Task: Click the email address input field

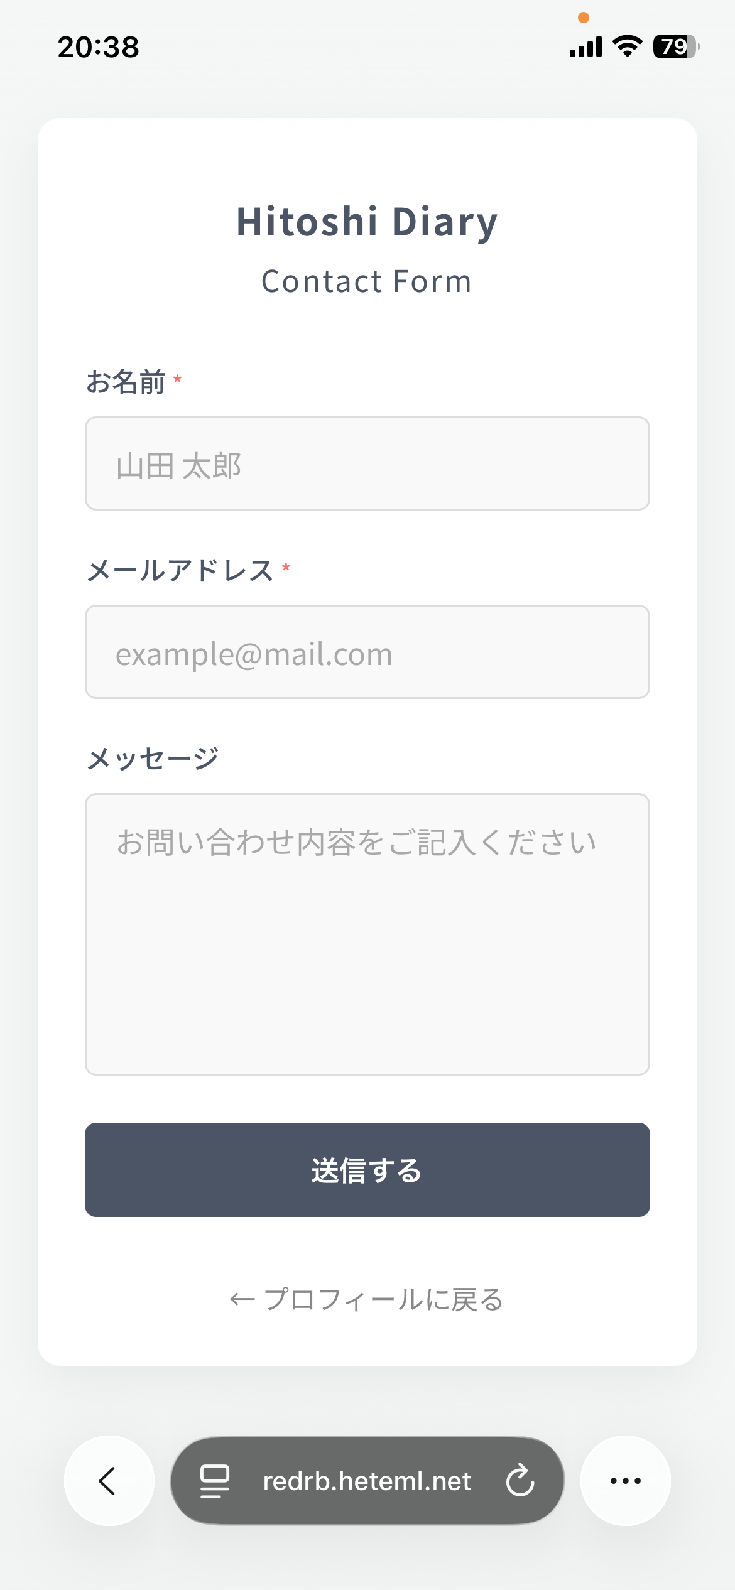Action: (x=367, y=652)
